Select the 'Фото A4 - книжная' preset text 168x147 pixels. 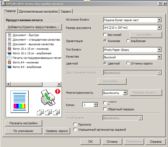point(26,62)
